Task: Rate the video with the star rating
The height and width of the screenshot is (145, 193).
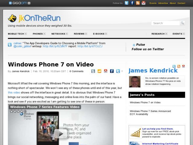Action: tap(18, 111)
